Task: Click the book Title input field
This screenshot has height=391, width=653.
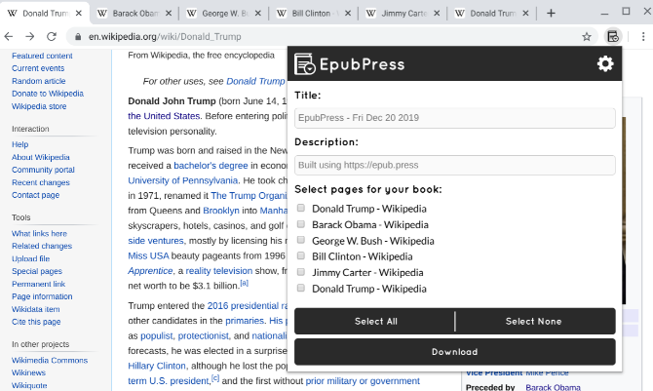Action: click(455, 118)
